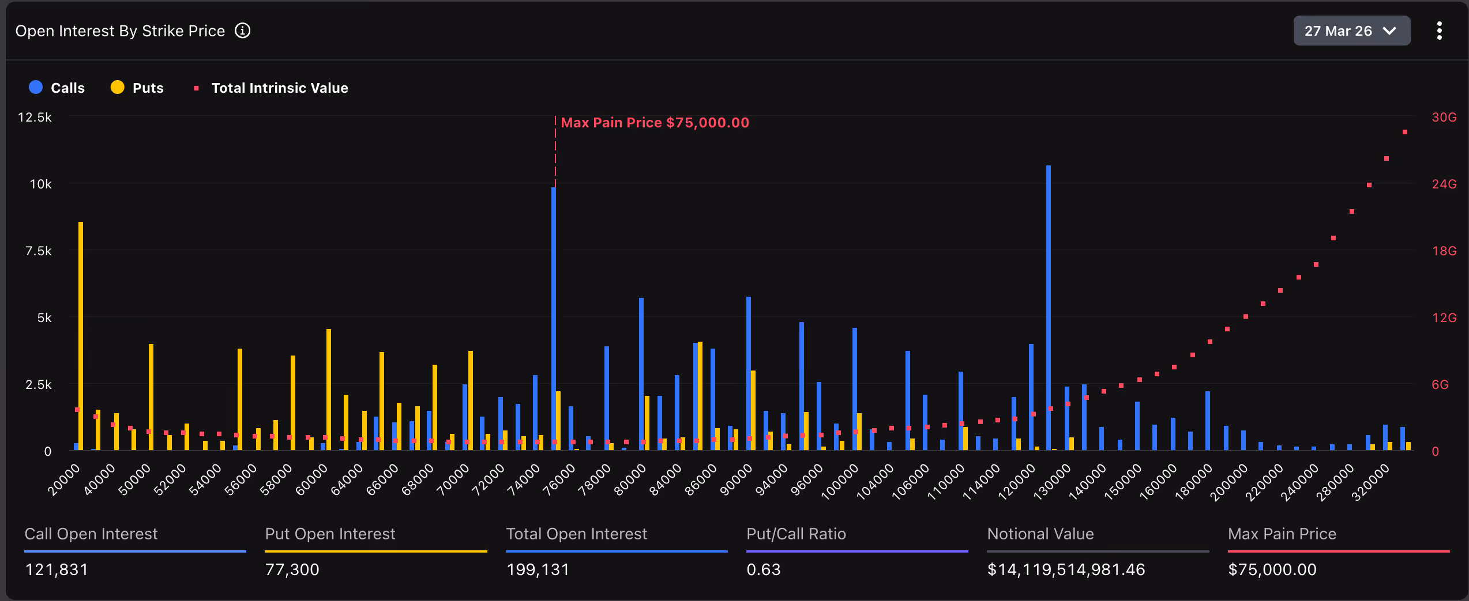Click the yellow Puts legend marker
This screenshot has height=601, width=1469.
click(118, 87)
